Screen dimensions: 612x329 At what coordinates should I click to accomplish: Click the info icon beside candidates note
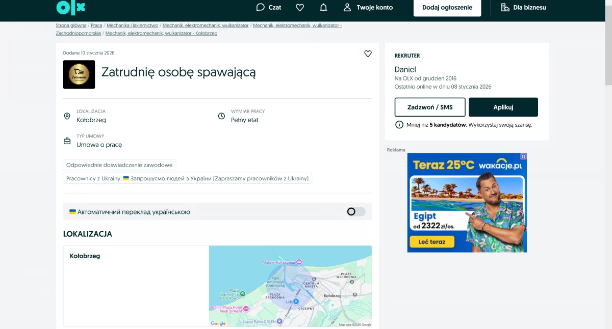(399, 125)
